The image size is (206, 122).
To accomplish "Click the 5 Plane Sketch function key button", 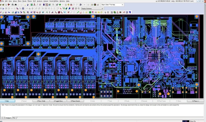I will (x=75, y=101).
